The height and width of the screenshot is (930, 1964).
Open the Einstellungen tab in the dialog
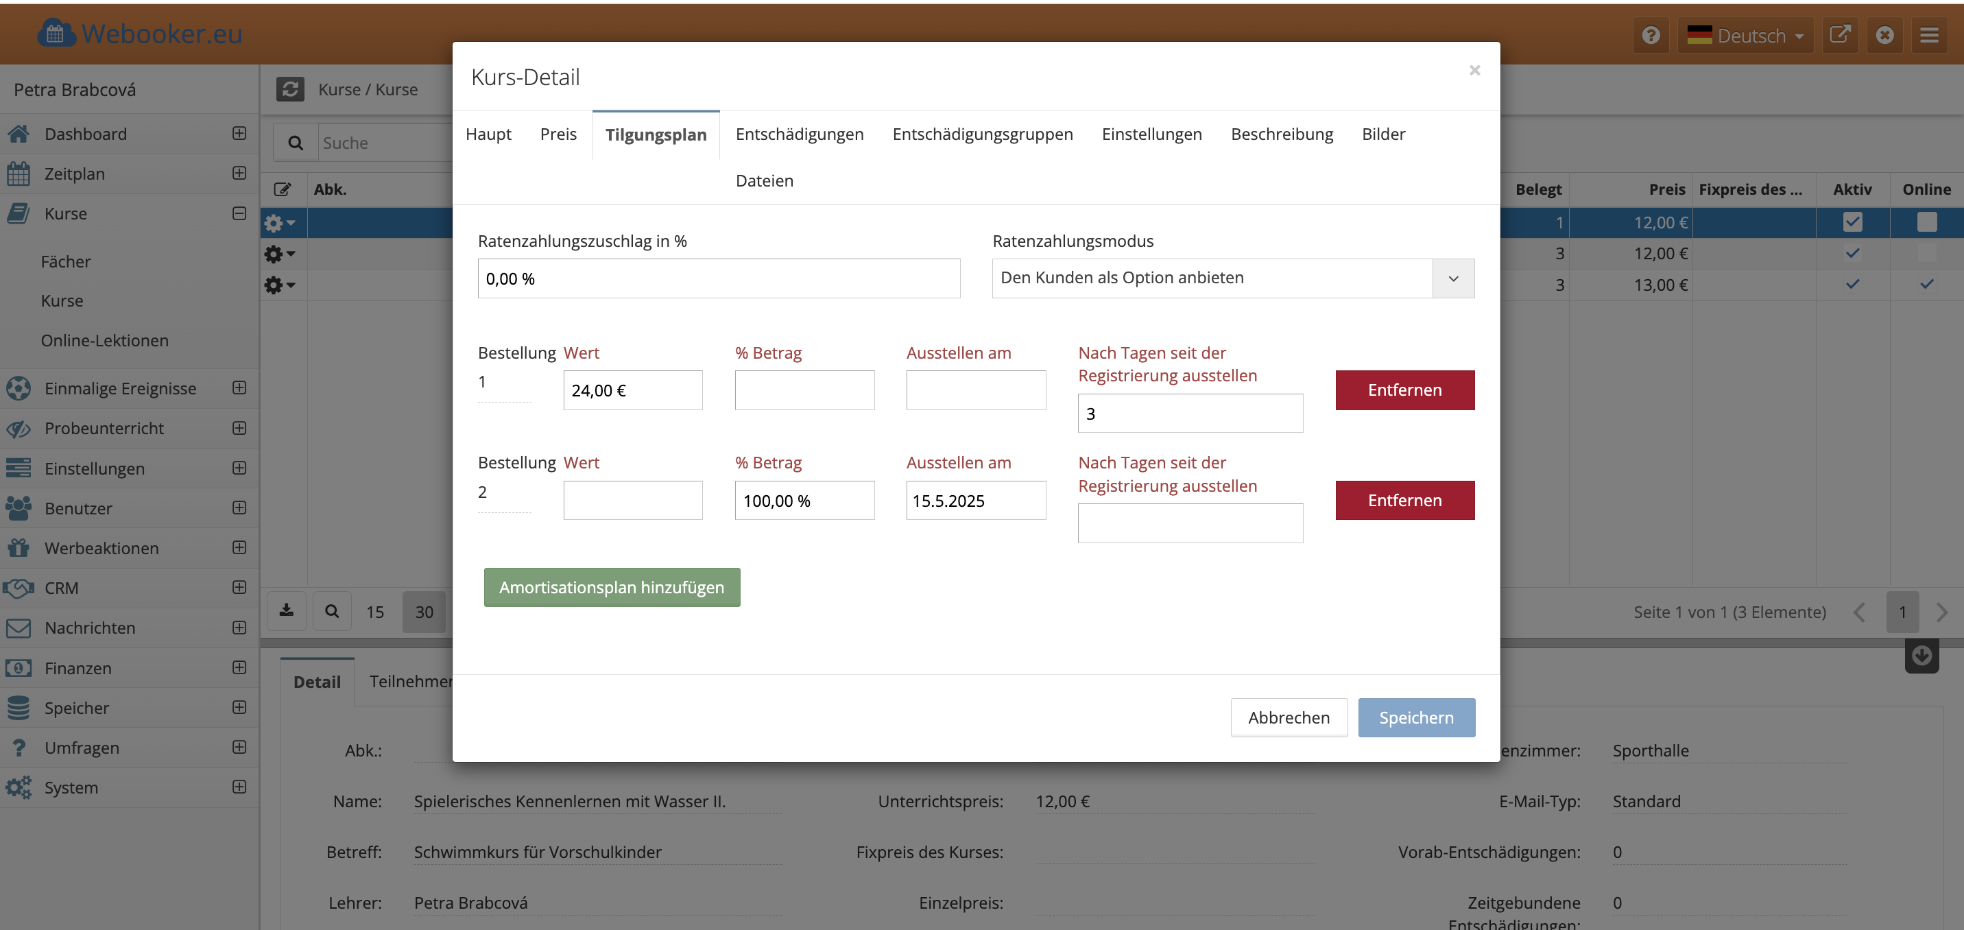[x=1151, y=134]
